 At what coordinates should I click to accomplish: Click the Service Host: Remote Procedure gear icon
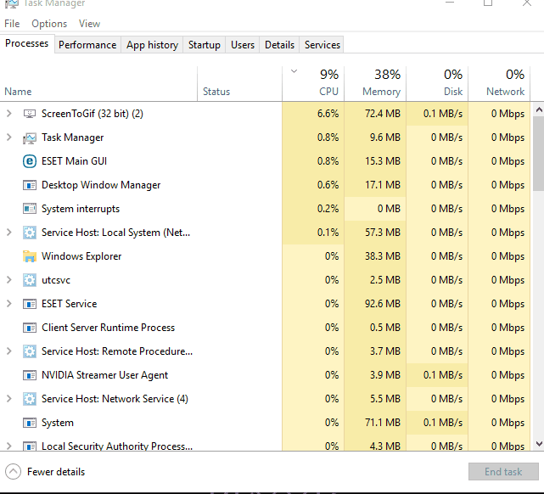click(30, 351)
